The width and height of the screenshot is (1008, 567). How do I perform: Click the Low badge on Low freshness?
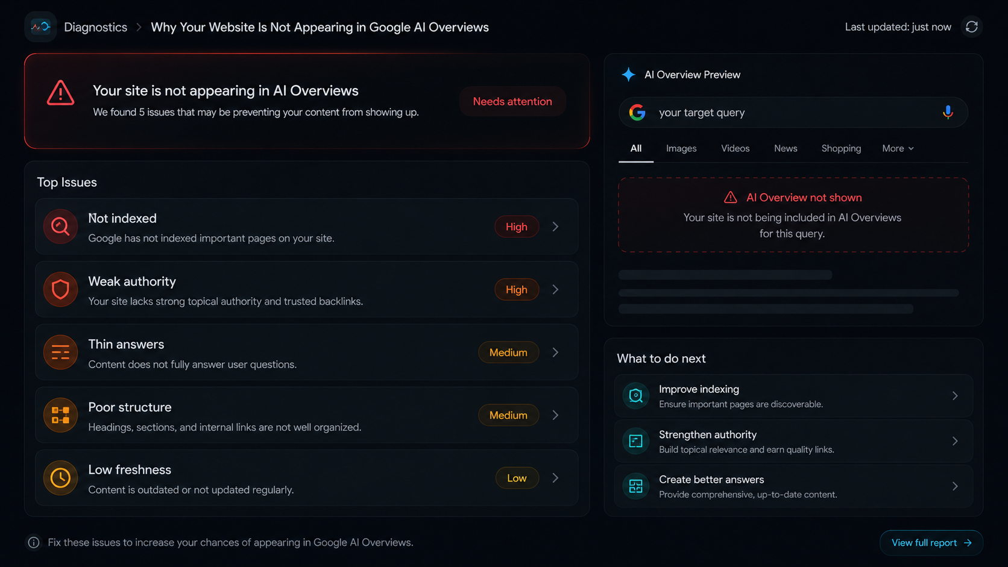tap(517, 478)
